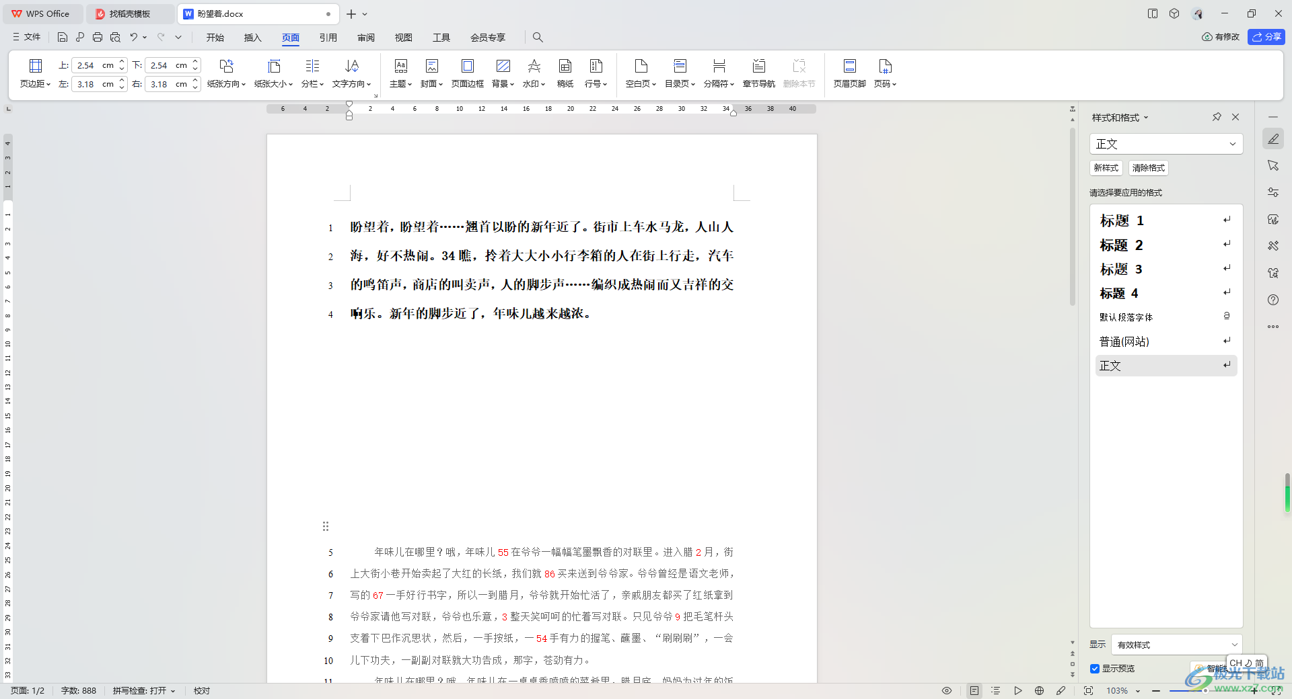
Task: Switch to eye protection mode in status bar
Action: (x=947, y=690)
